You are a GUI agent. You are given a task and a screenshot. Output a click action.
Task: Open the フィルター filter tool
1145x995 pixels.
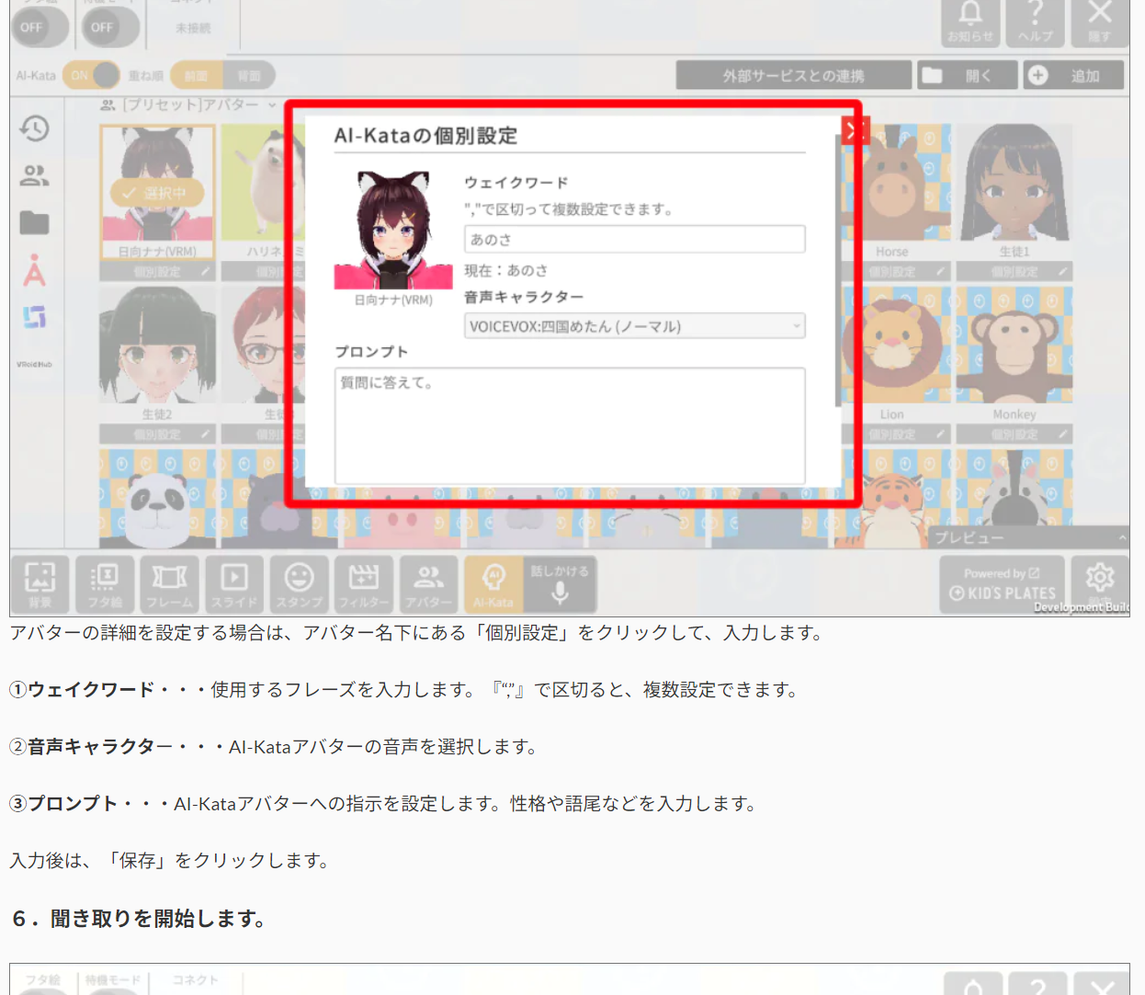(x=364, y=584)
